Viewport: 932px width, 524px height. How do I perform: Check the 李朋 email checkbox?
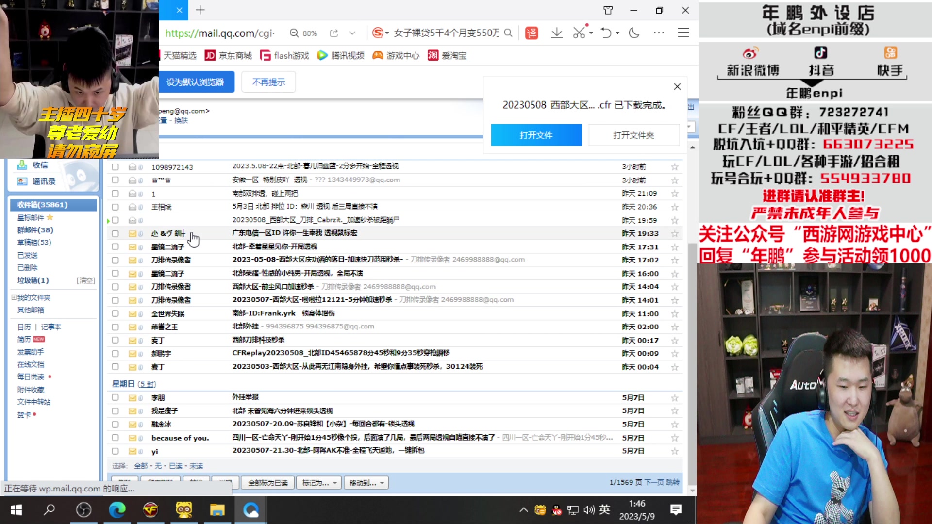[115, 398]
